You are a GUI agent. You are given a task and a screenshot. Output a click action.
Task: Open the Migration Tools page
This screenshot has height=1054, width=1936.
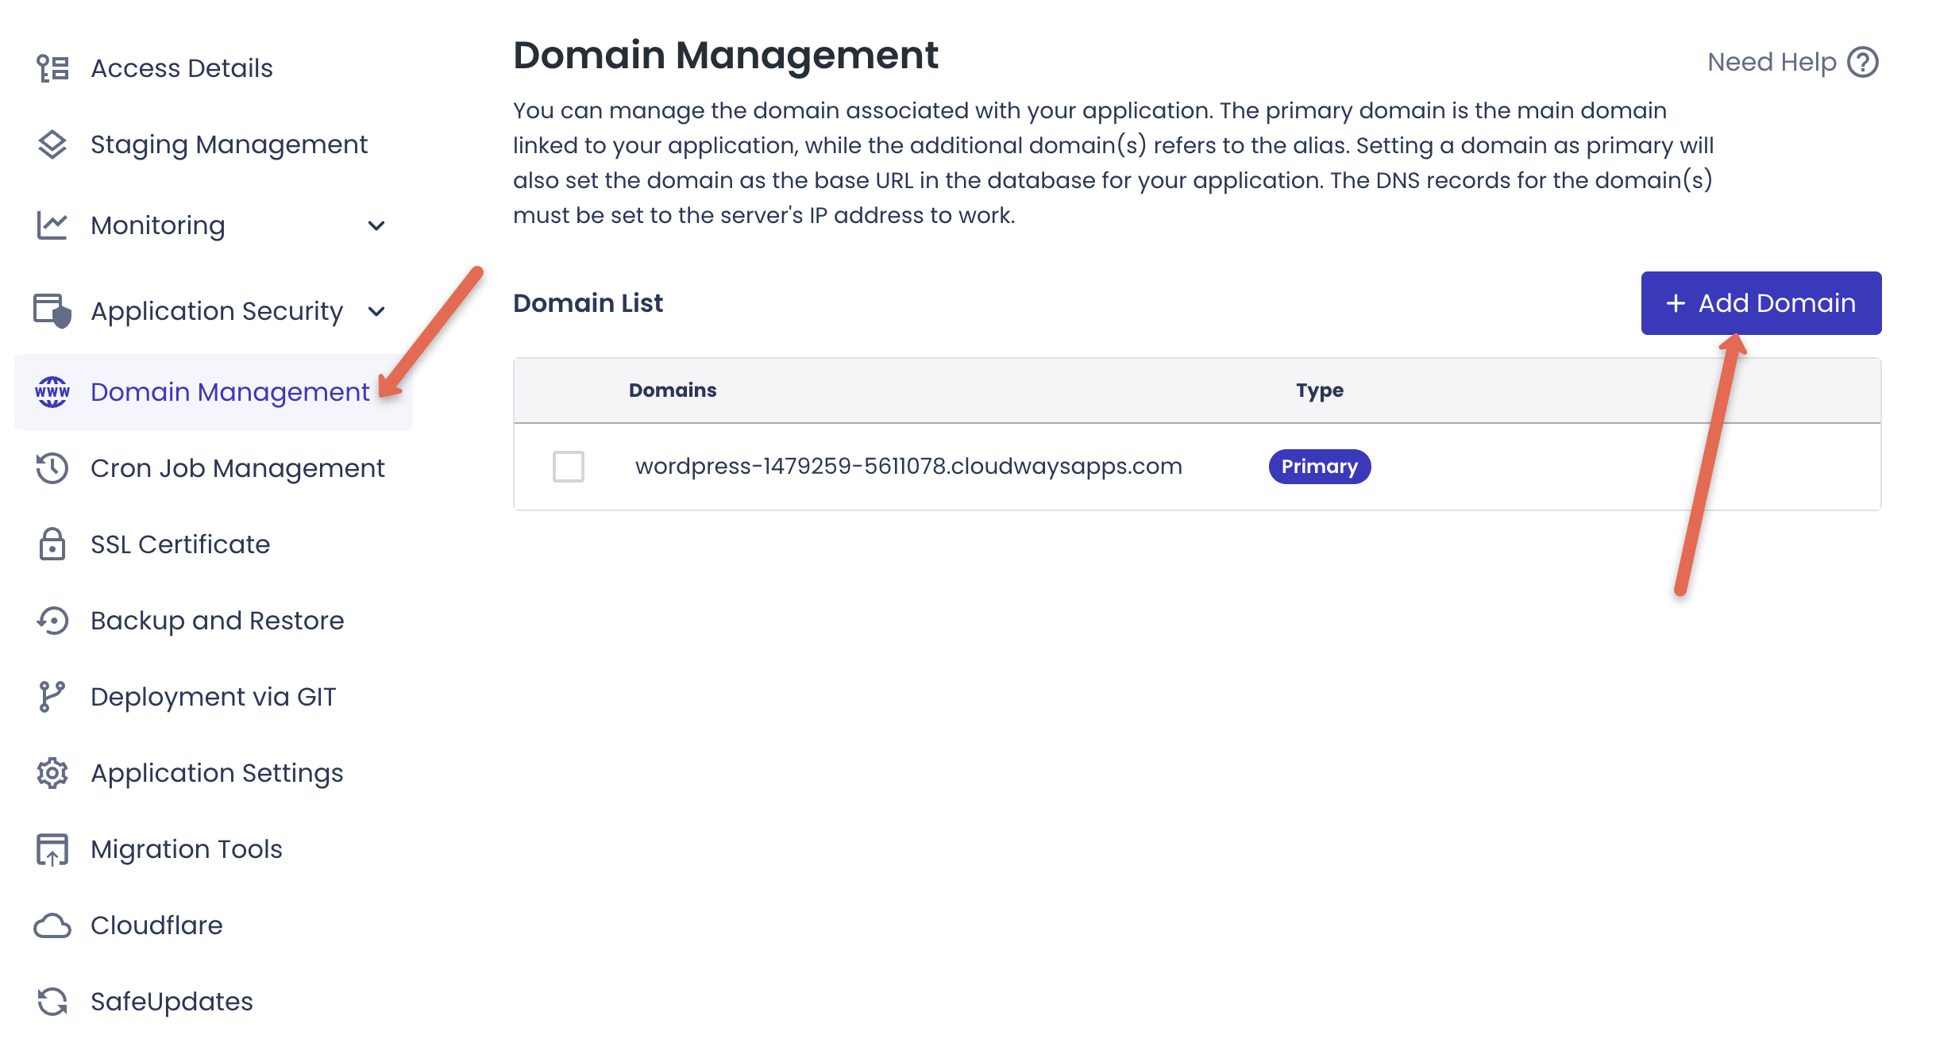185,848
